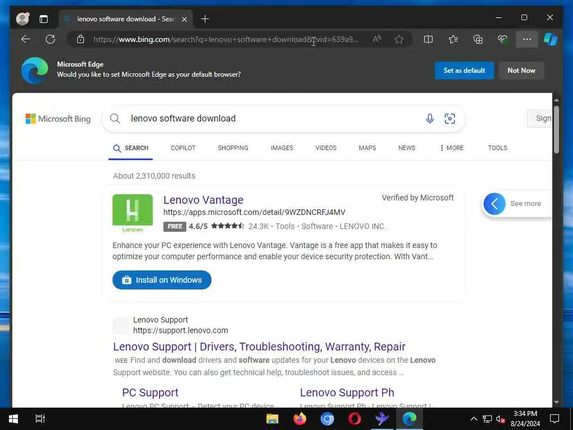Set Microsoft Edge as default browser

click(x=464, y=70)
